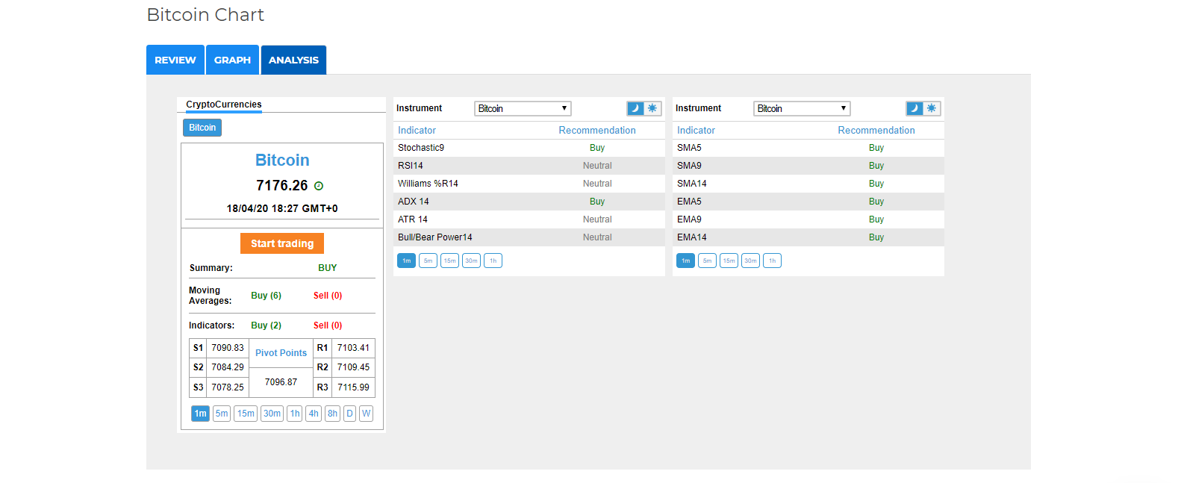Select 30m button below EMA14 row
The height and width of the screenshot is (483, 1178).
tap(750, 261)
